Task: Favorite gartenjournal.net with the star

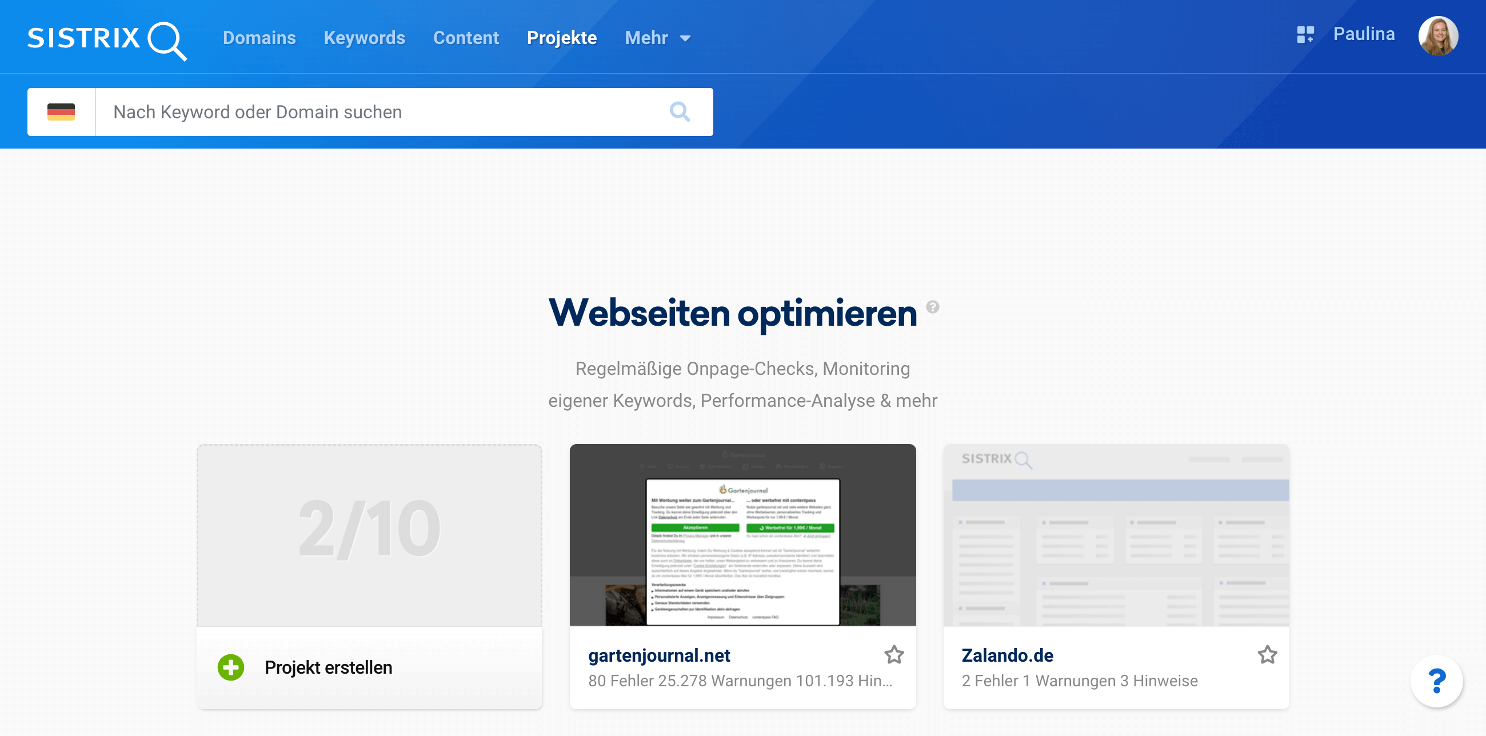Action: pyautogui.click(x=893, y=655)
